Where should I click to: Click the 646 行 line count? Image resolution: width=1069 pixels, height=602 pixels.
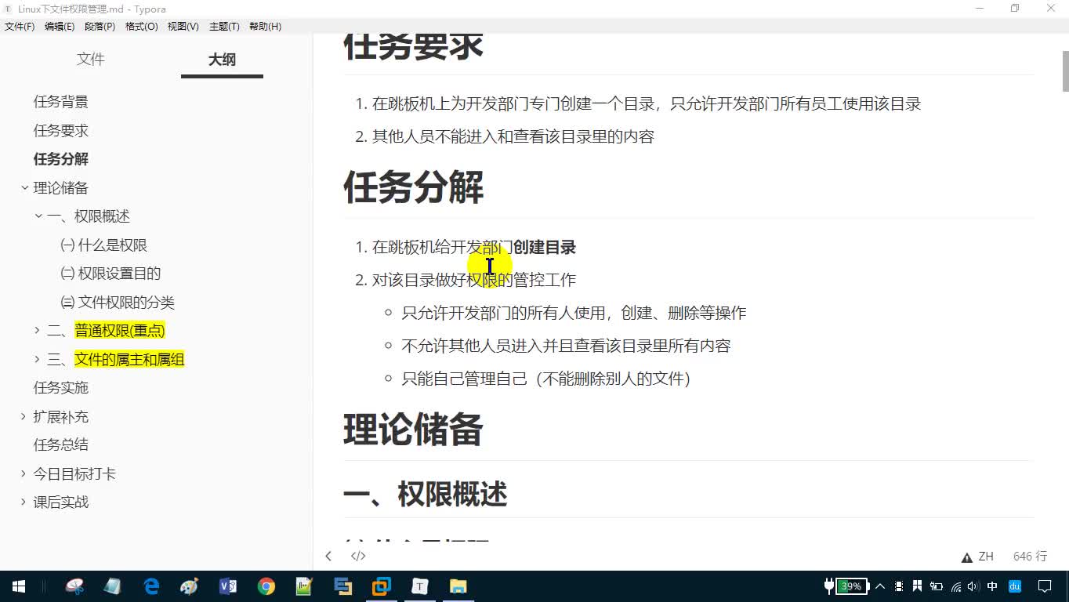tap(1030, 557)
